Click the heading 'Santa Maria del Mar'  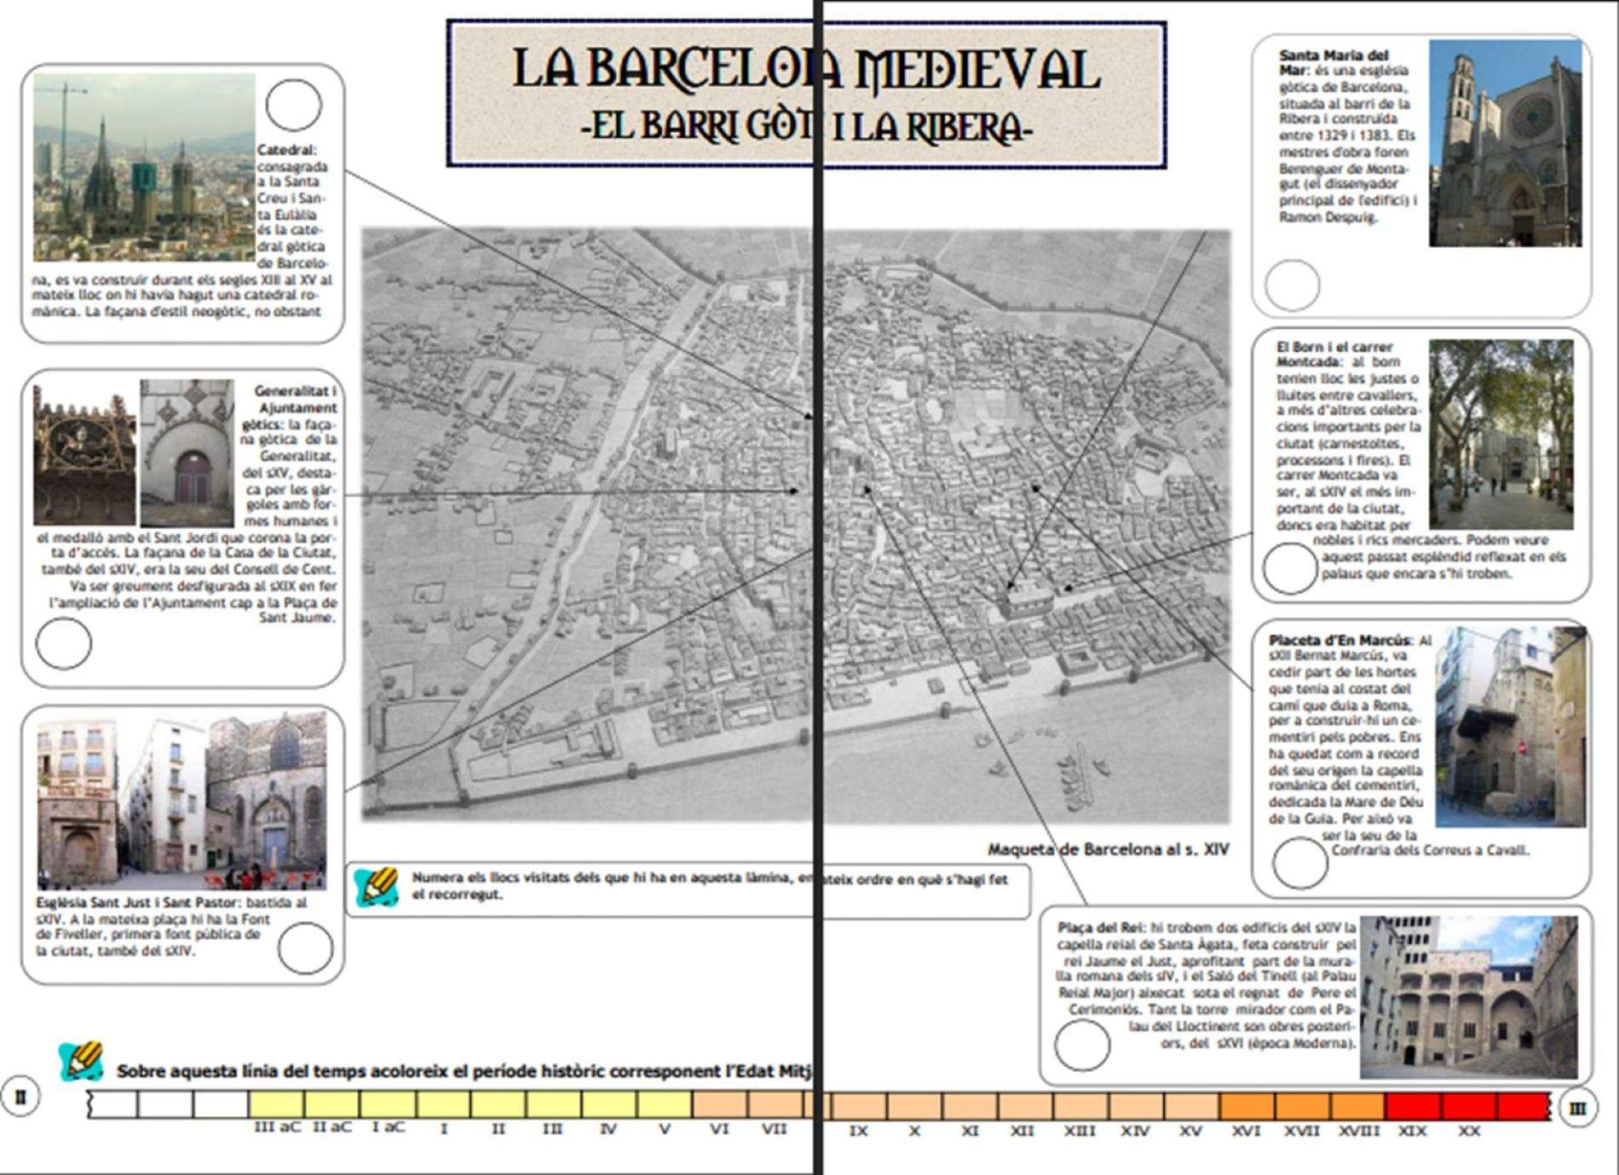(1334, 62)
